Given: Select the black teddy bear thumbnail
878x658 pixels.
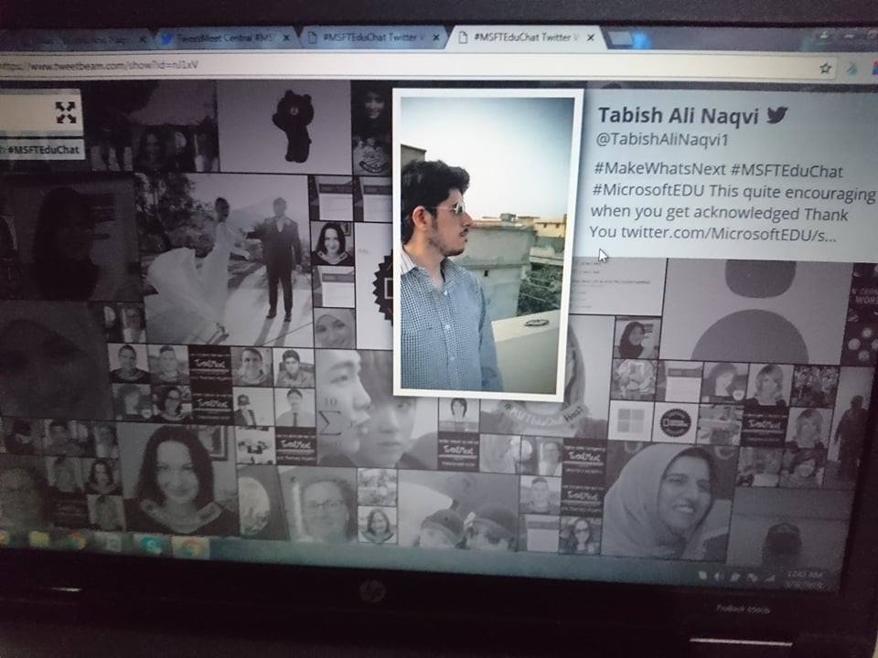Looking at the screenshot, I should coord(284,126).
